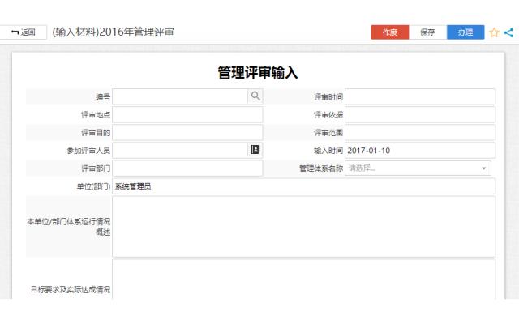Image resolution: width=519 pixels, height=324 pixels.
Task: Click the 参加评审人员 label
Action: tap(88, 151)
